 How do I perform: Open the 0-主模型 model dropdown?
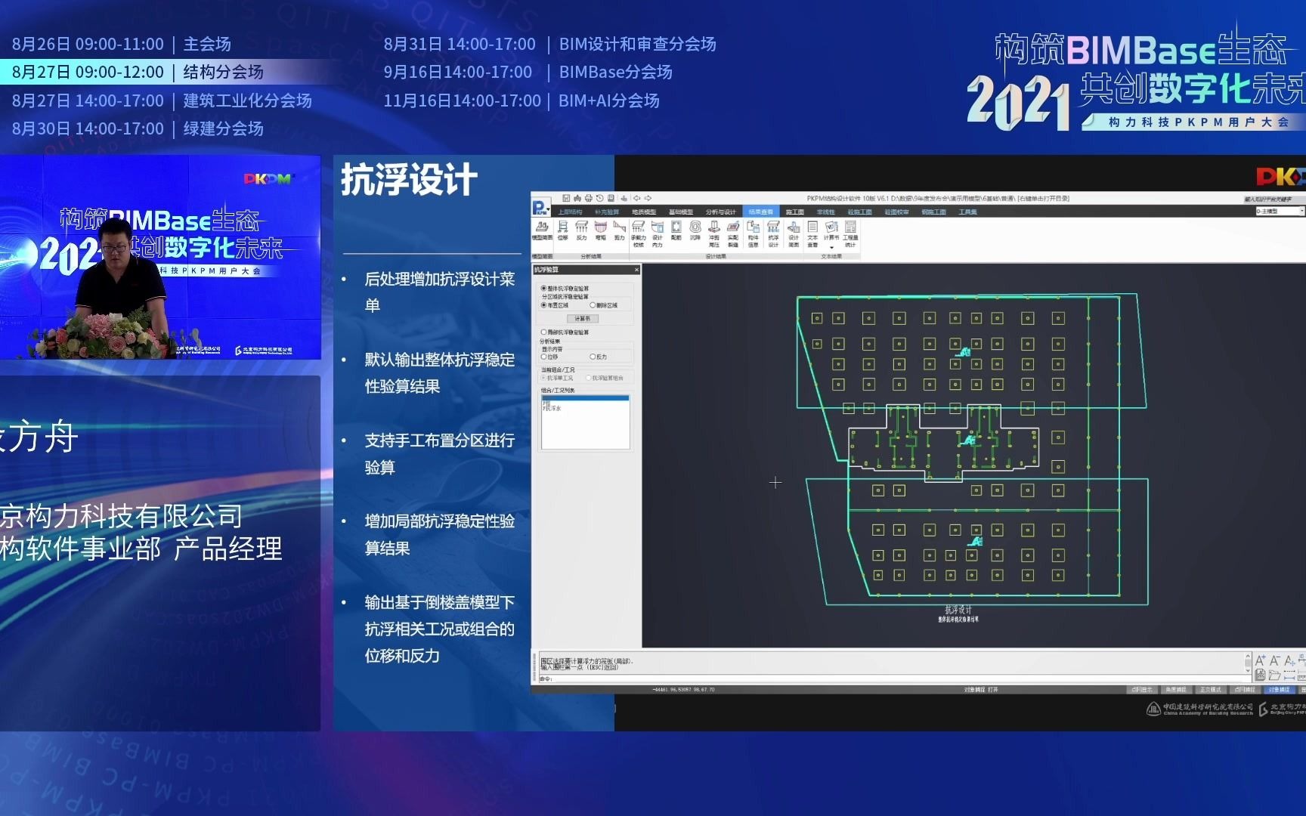(1280, 212)
